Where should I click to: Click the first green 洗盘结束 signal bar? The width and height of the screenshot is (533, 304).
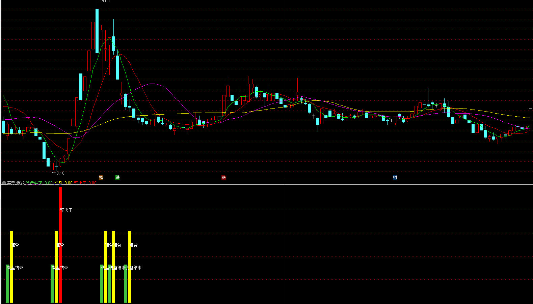pyautogui.click(x=7, y=283)
